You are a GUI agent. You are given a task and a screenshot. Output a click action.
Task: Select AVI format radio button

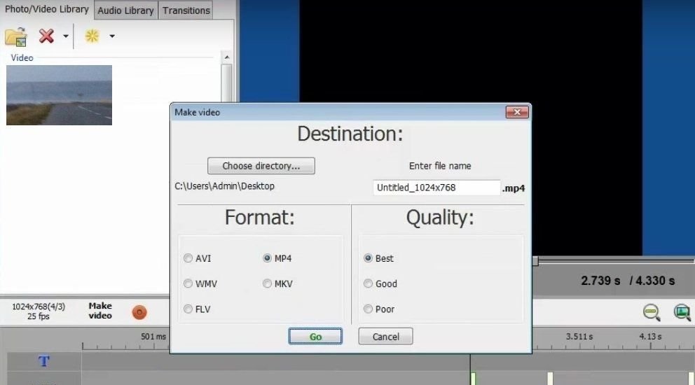click(x=188, y=258)
